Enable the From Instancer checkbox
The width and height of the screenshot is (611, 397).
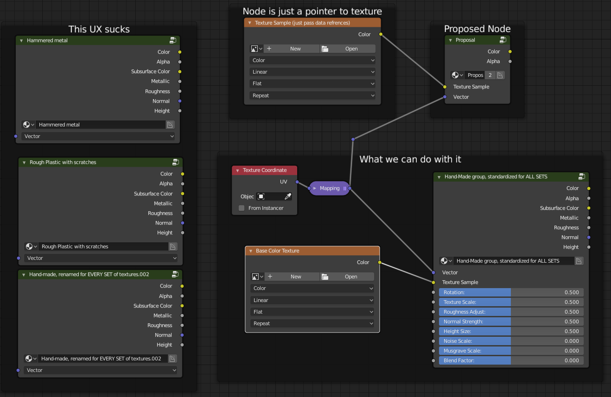pos(242,208)
